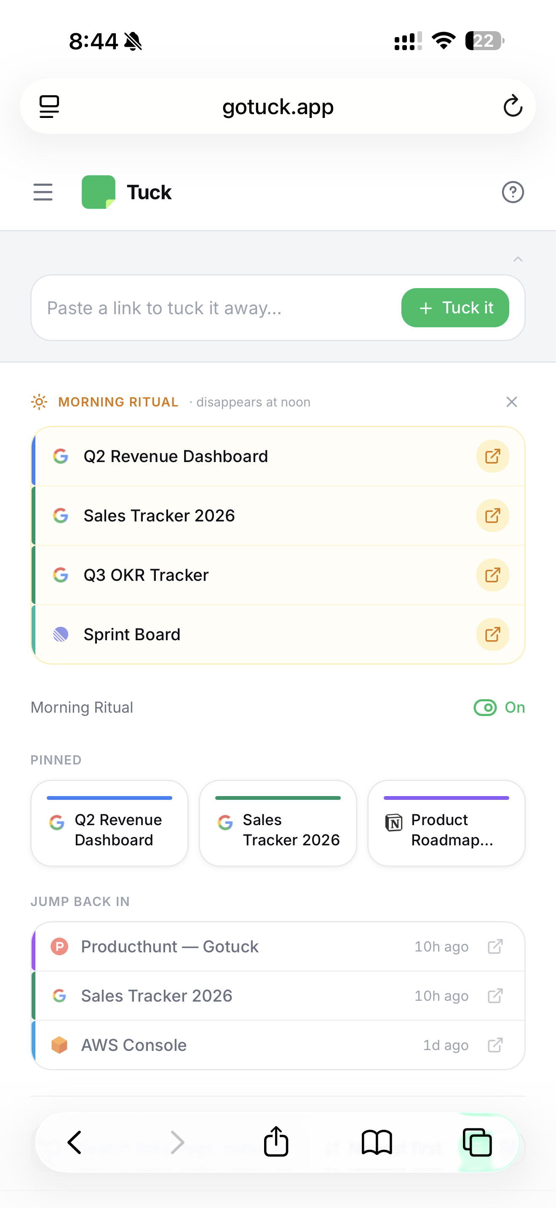The image size is (556, 1208).
Task: Select Sprint Board row
Action: click(278, 634)
